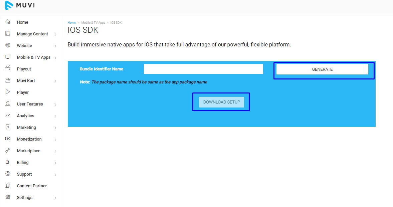Image resolution: width=393 pixels, height=207 pixels.
Task: Click the Settings gear icon
Action: 8,197
